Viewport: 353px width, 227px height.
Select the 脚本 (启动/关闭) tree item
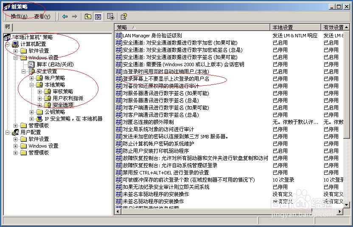click(55, 64)
